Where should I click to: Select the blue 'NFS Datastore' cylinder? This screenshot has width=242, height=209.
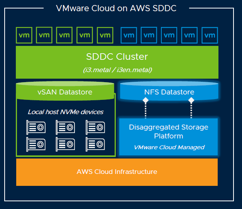(x=169, y=91)
